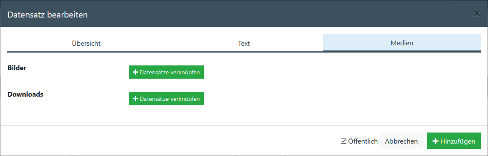Cancel editing with the Abbrechen button

pos(401,141)
